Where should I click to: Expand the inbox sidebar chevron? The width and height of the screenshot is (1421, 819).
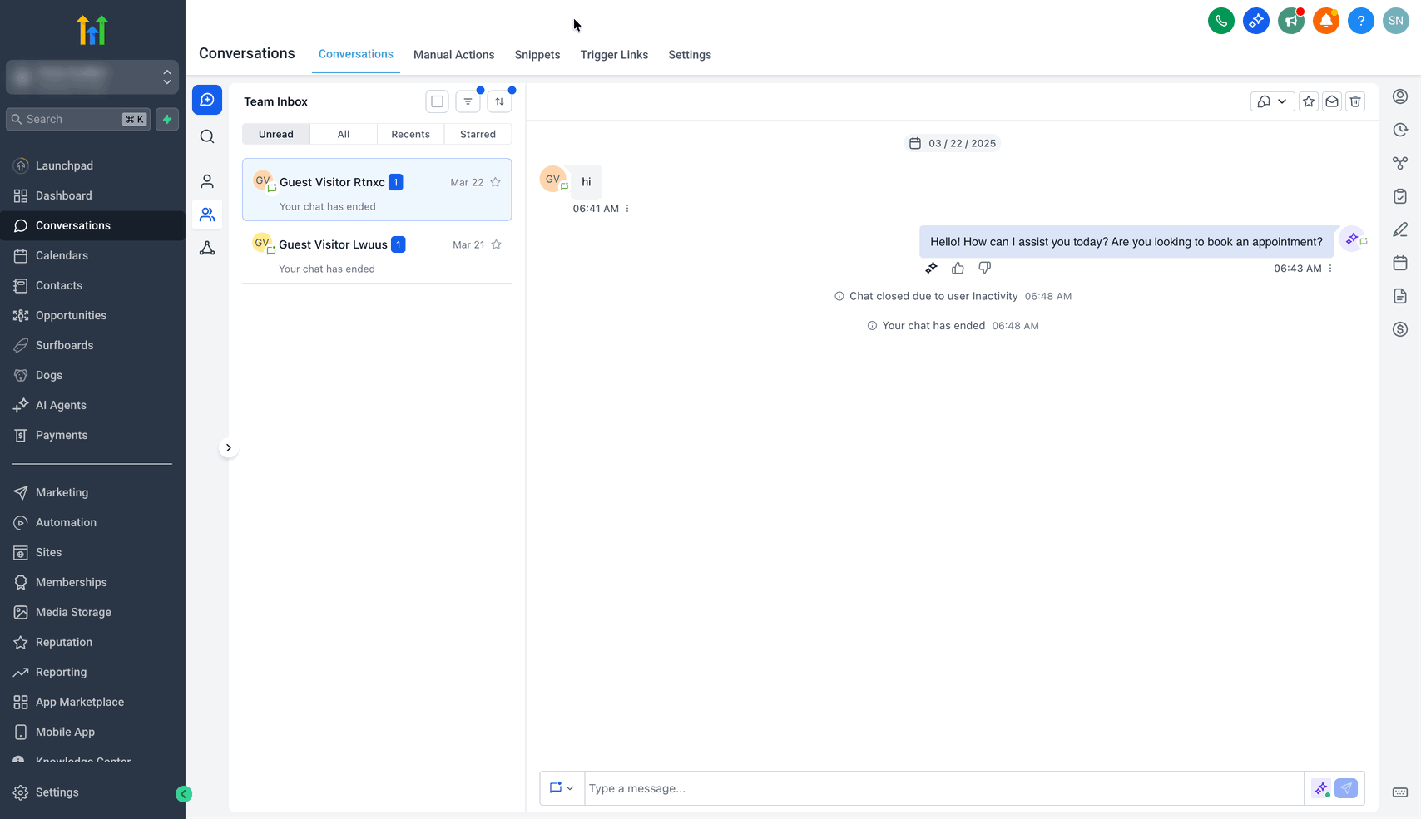point(228,448)
